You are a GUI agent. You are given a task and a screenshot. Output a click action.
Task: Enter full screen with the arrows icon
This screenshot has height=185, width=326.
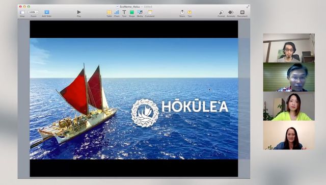[x=248, y=7]
